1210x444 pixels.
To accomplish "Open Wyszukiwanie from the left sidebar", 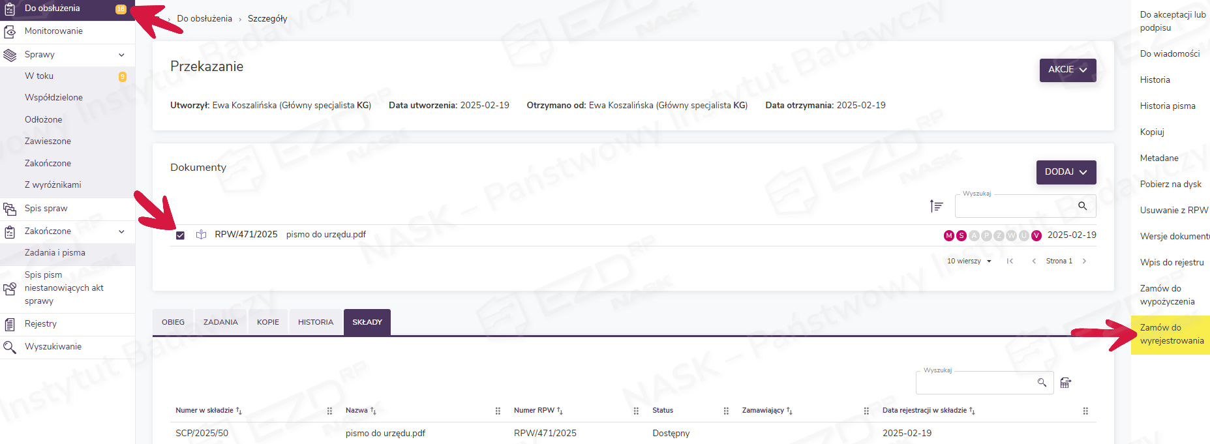I will point(53,347).
